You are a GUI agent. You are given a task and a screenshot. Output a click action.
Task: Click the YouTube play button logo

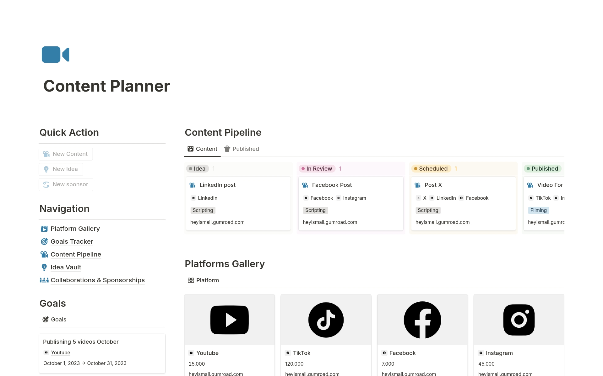[229, 320]
